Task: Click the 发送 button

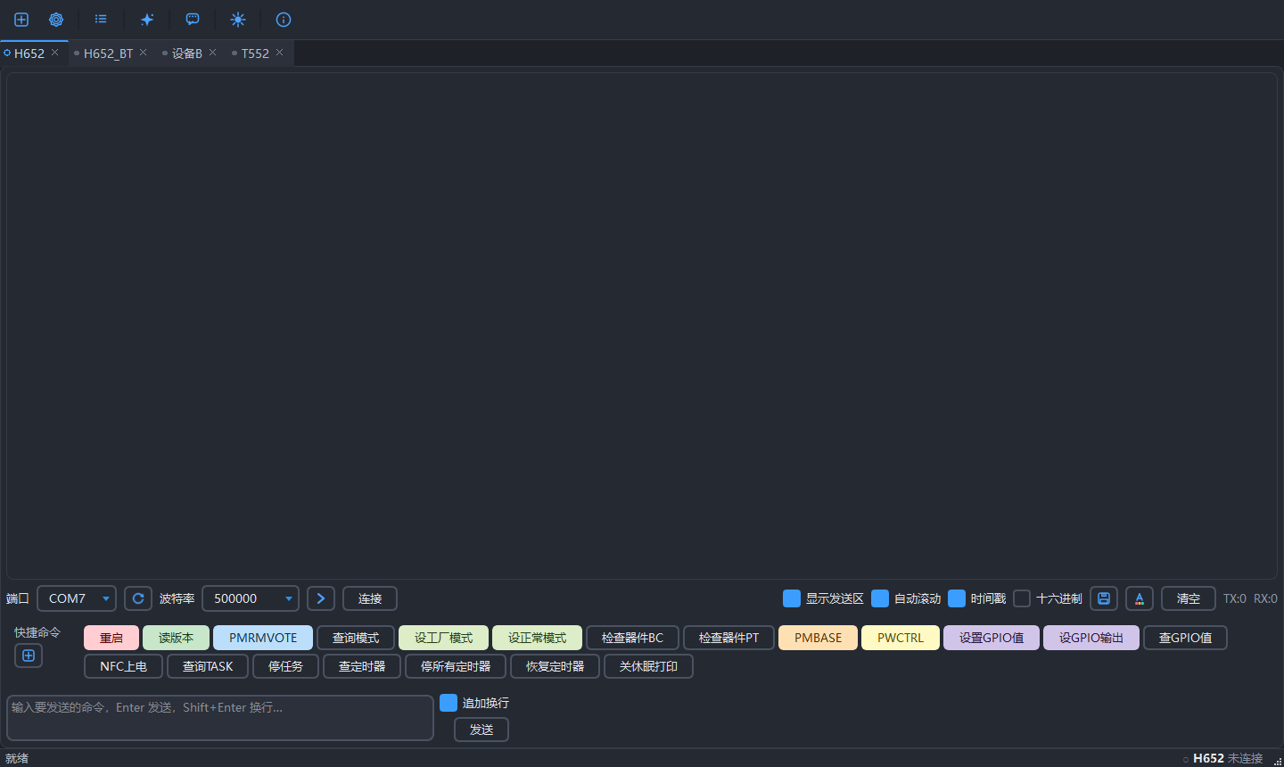Action: click(x=481, y=730)
